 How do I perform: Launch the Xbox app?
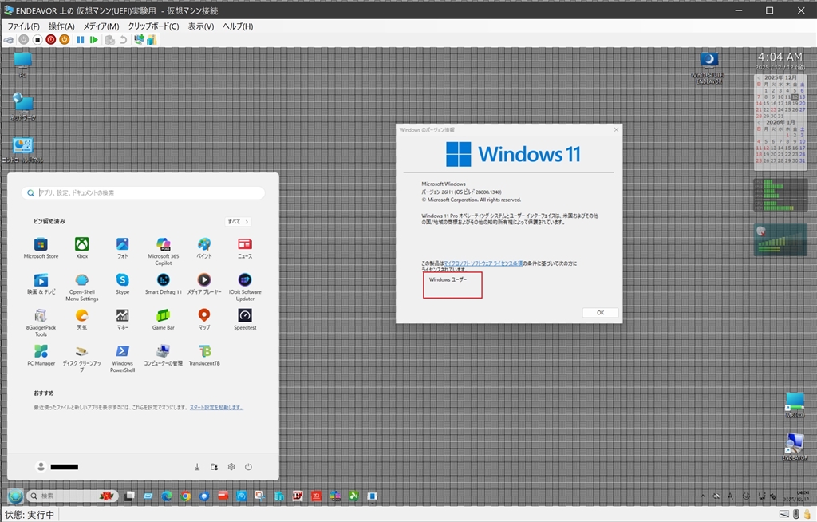tap(82, 248)
